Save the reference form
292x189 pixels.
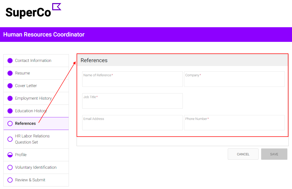(274, 154)
